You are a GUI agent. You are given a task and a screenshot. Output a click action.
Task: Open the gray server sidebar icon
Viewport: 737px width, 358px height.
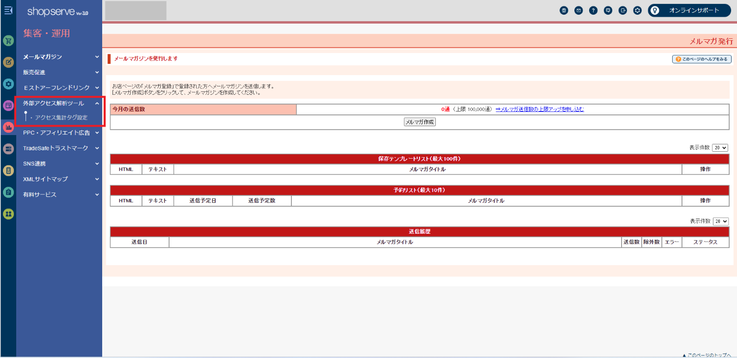pyautogui.click(x=8, y=149)
